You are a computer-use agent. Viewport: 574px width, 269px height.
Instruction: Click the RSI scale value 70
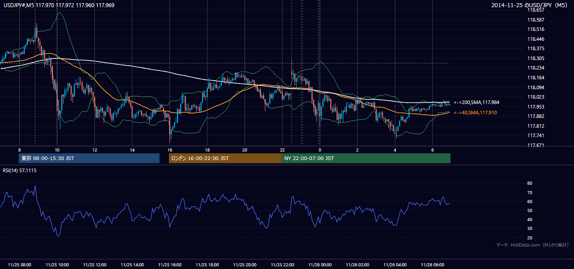(530, 192)
